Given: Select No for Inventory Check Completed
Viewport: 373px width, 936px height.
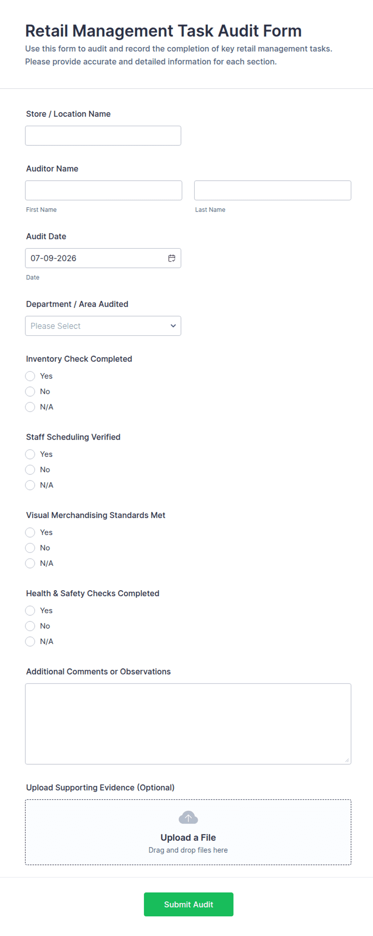Looking at the screenshot, I should tap(30, 392).
